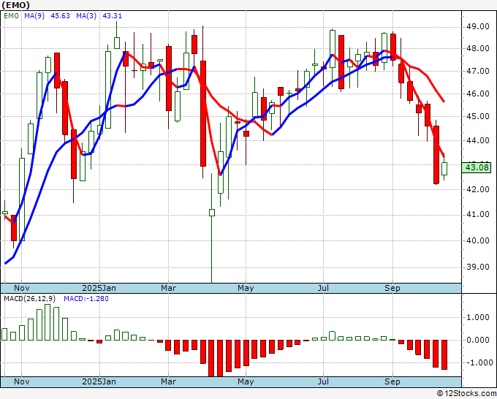This screenshot has width=497, height=399.
Task: Click the last red MACD histogram bar
Action: 444,354
